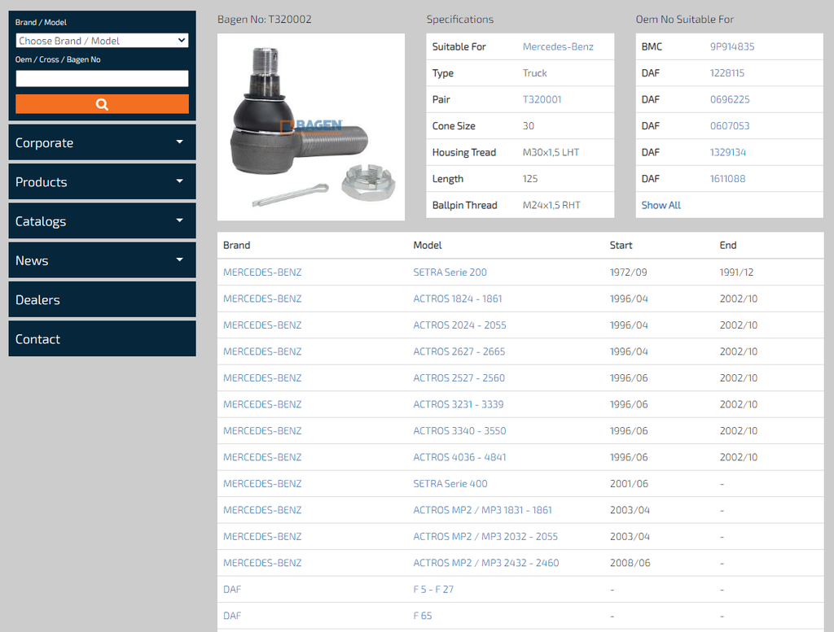The image size is (834, 632).
Task: Open the ACTROS 2527 - 2560 model link
Action: point(459,378)
